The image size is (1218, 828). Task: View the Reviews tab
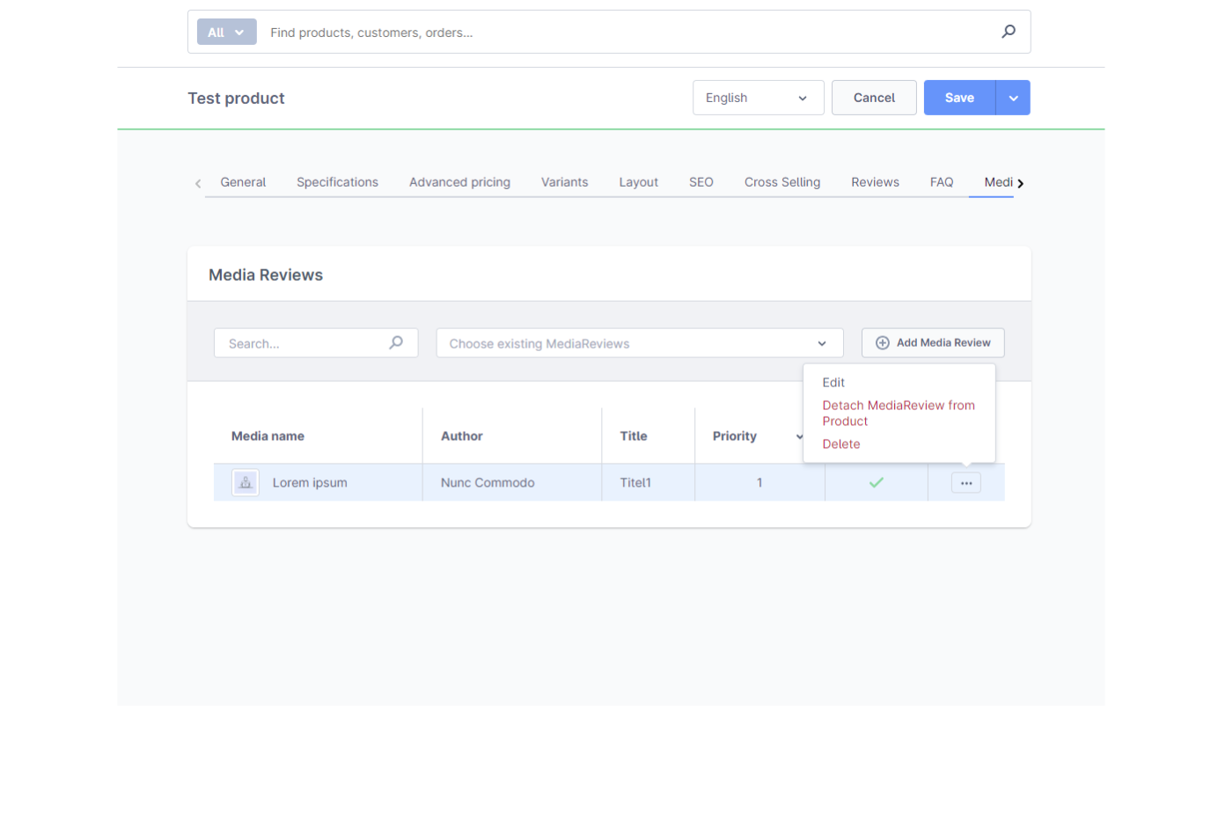tap(875, 182)
